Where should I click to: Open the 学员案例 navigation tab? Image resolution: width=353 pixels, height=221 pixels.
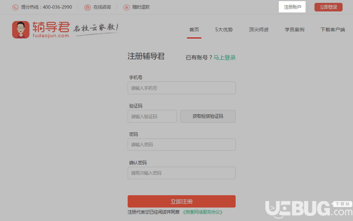pyautogui.click(x=295, y=29)
